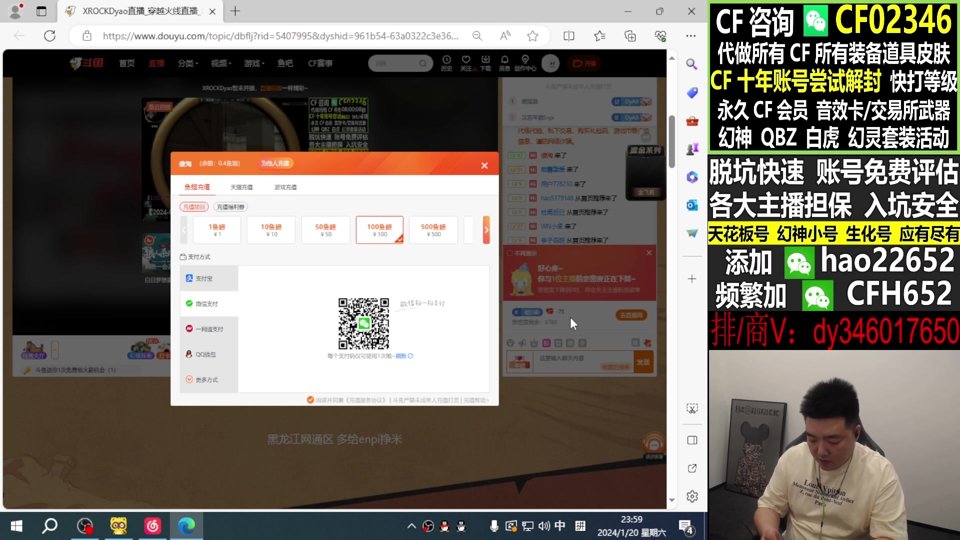Switch to the 游戏充值 tab
The image size is (960, 540).
pyautogui.click(x=285, y=187)
